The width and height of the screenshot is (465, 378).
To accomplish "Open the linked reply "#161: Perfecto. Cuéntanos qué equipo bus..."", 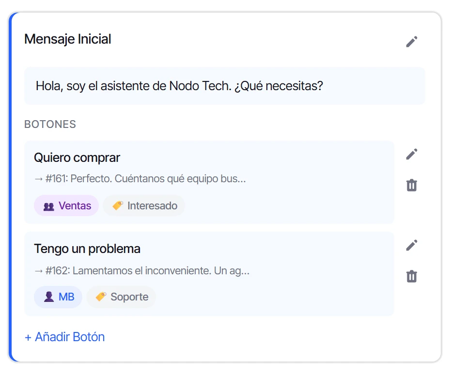I will (140, 179).
